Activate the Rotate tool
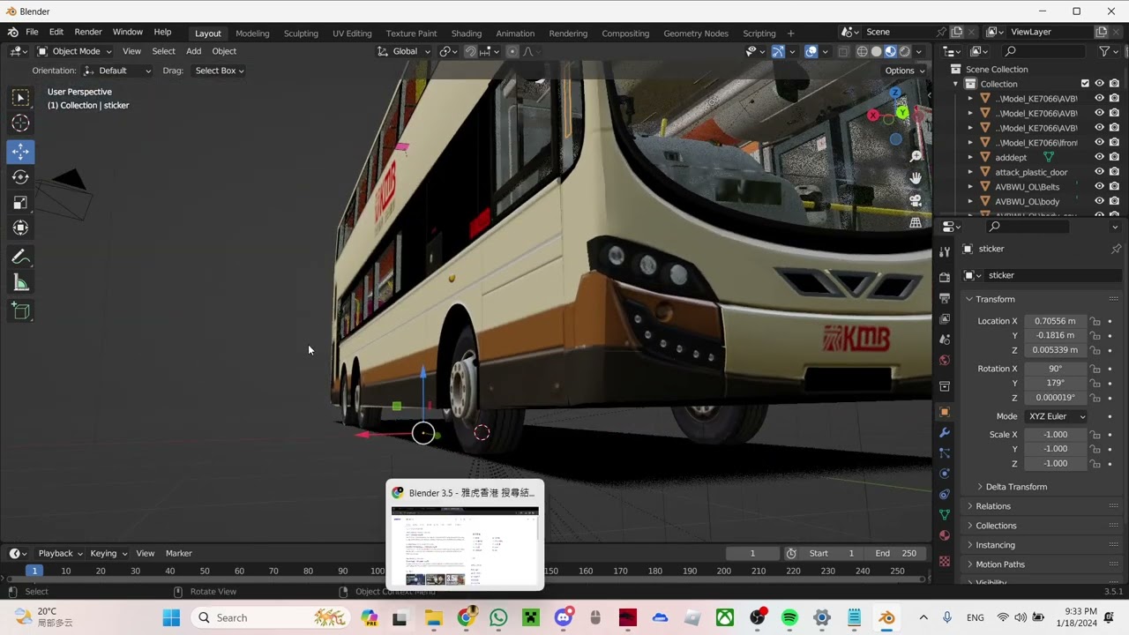Screen dimensions: 1129x635 pyautogui.click(x=20, y=177)
